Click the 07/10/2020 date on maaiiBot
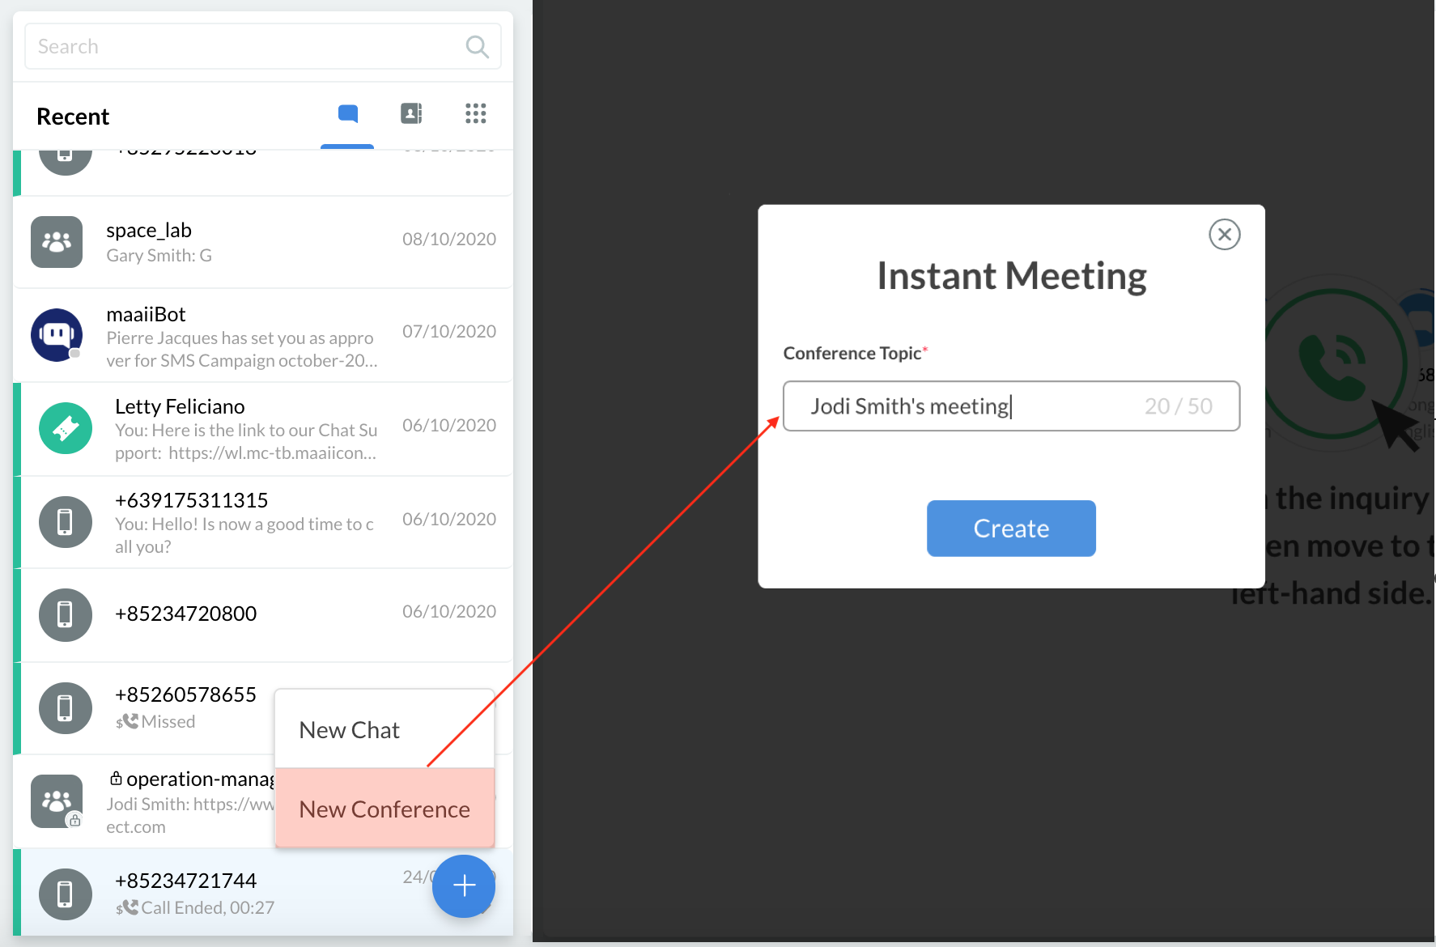The image size is (1436, 947). click(x=449, y=331)
